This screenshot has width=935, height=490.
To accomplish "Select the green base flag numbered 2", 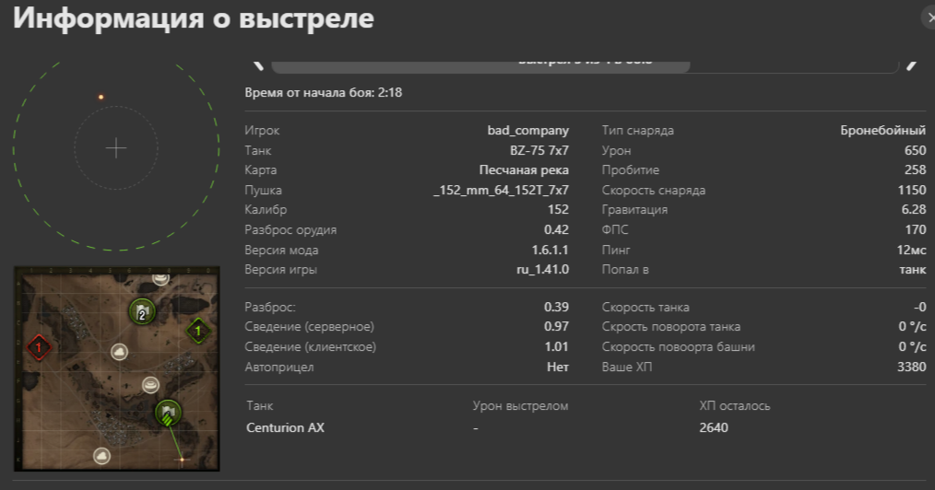I will (142, 313).
